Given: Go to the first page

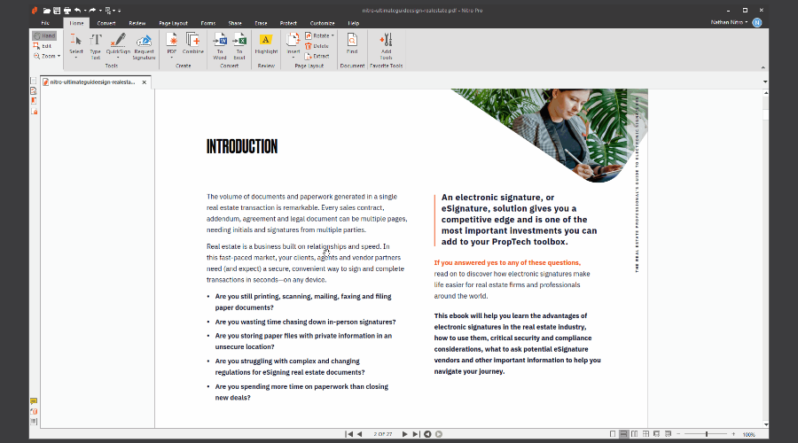Looking at the screenshot, I should point(349,434).
